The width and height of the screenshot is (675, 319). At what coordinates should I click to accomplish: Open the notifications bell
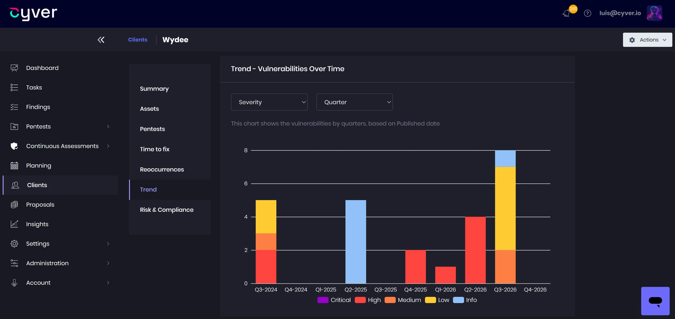pyautogui.click(x=566, y=13)
